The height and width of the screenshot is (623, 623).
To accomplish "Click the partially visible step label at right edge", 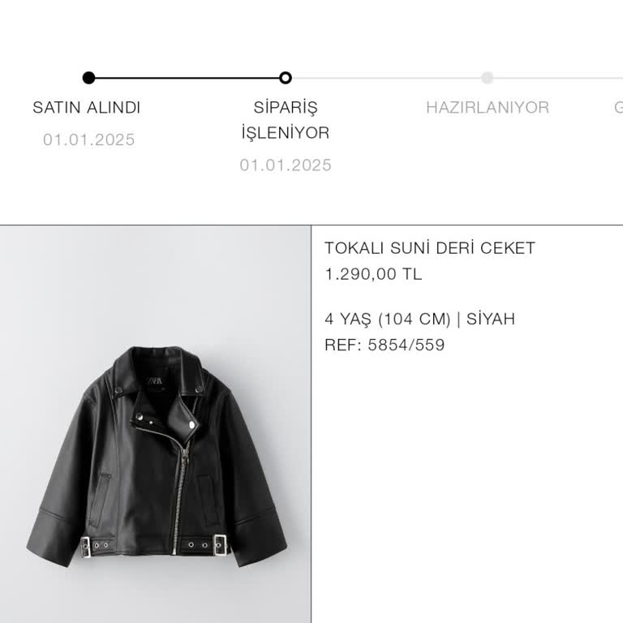I will coord(619,108).
